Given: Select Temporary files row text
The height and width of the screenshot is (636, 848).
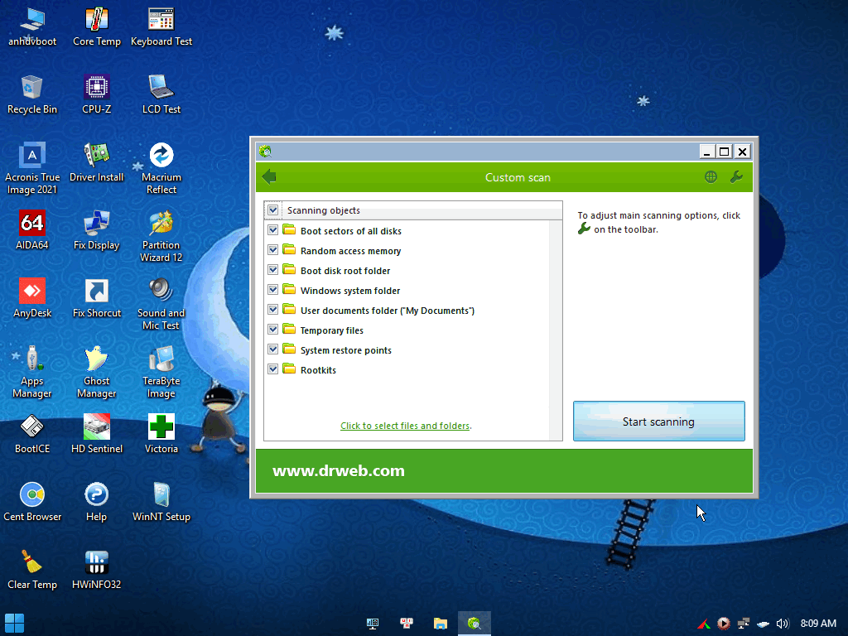Looking at the screenshot, I should pos(331,330).
